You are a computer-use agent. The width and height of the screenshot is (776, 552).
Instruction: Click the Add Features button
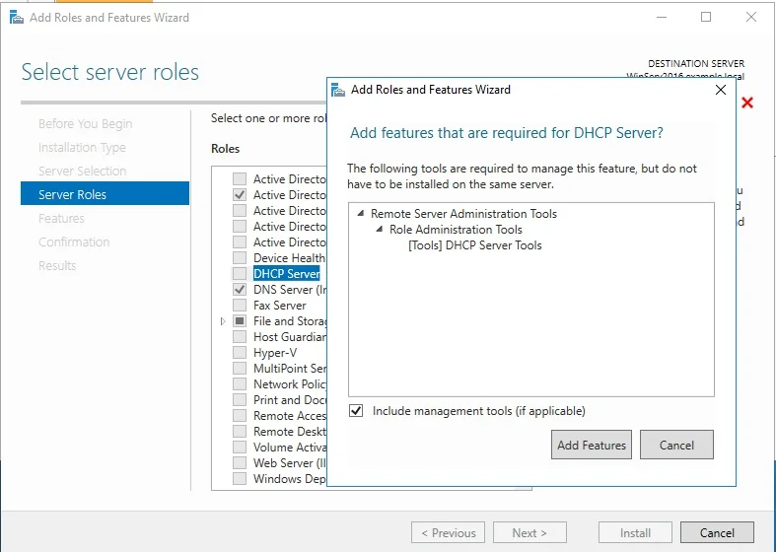591,445
